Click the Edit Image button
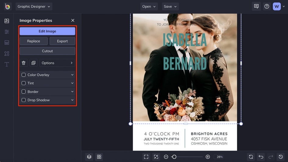This screenshot has width=288, height=162. (x=47, y=31)
